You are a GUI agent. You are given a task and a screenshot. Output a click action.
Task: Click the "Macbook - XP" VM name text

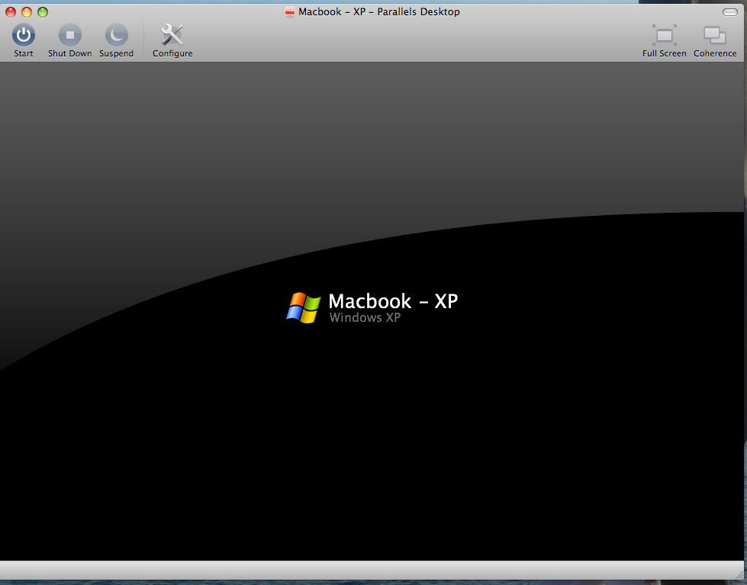pos(393,301)
